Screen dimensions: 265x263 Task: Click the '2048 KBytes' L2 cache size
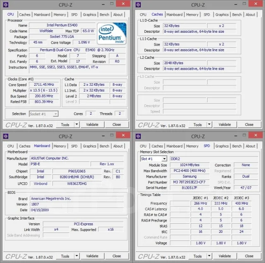click(x=185, y=63)
